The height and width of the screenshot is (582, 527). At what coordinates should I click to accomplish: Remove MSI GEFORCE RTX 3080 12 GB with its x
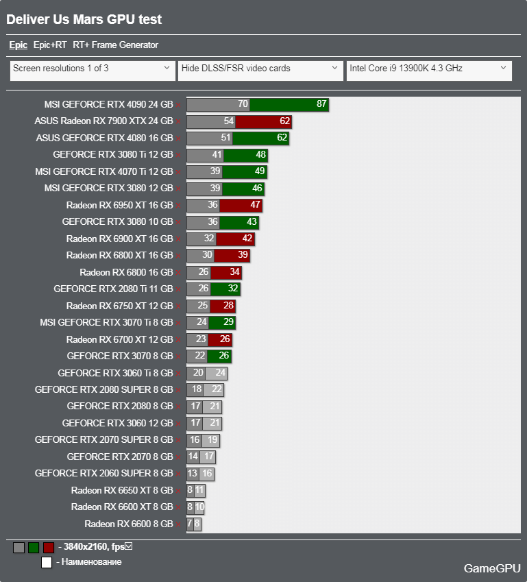coord(178,189)
